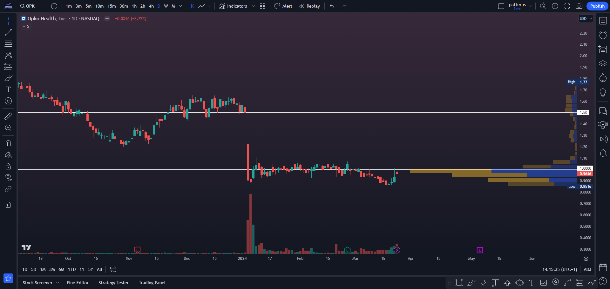Open the help center question icon
The image size is (610, 289).
point(603,281)
